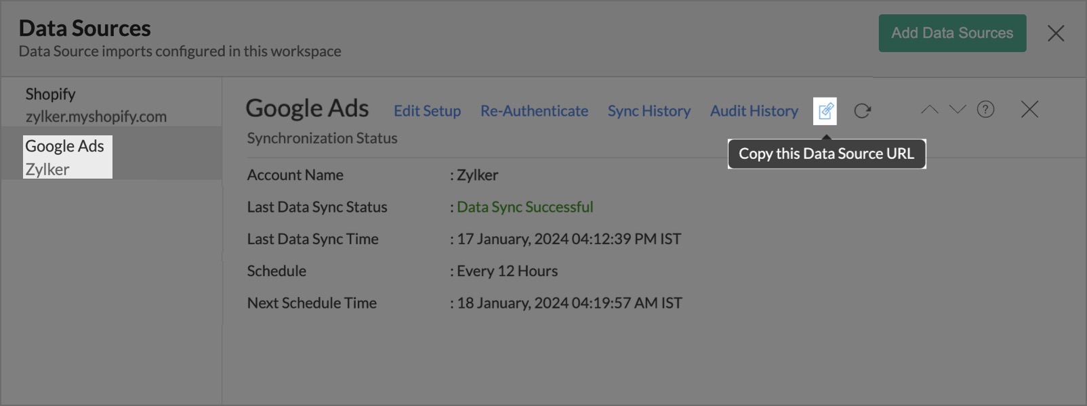This screenshot has height=406, width=1087.
Task: Click the Last Data Sync Time label
Action: click(312, 239)
